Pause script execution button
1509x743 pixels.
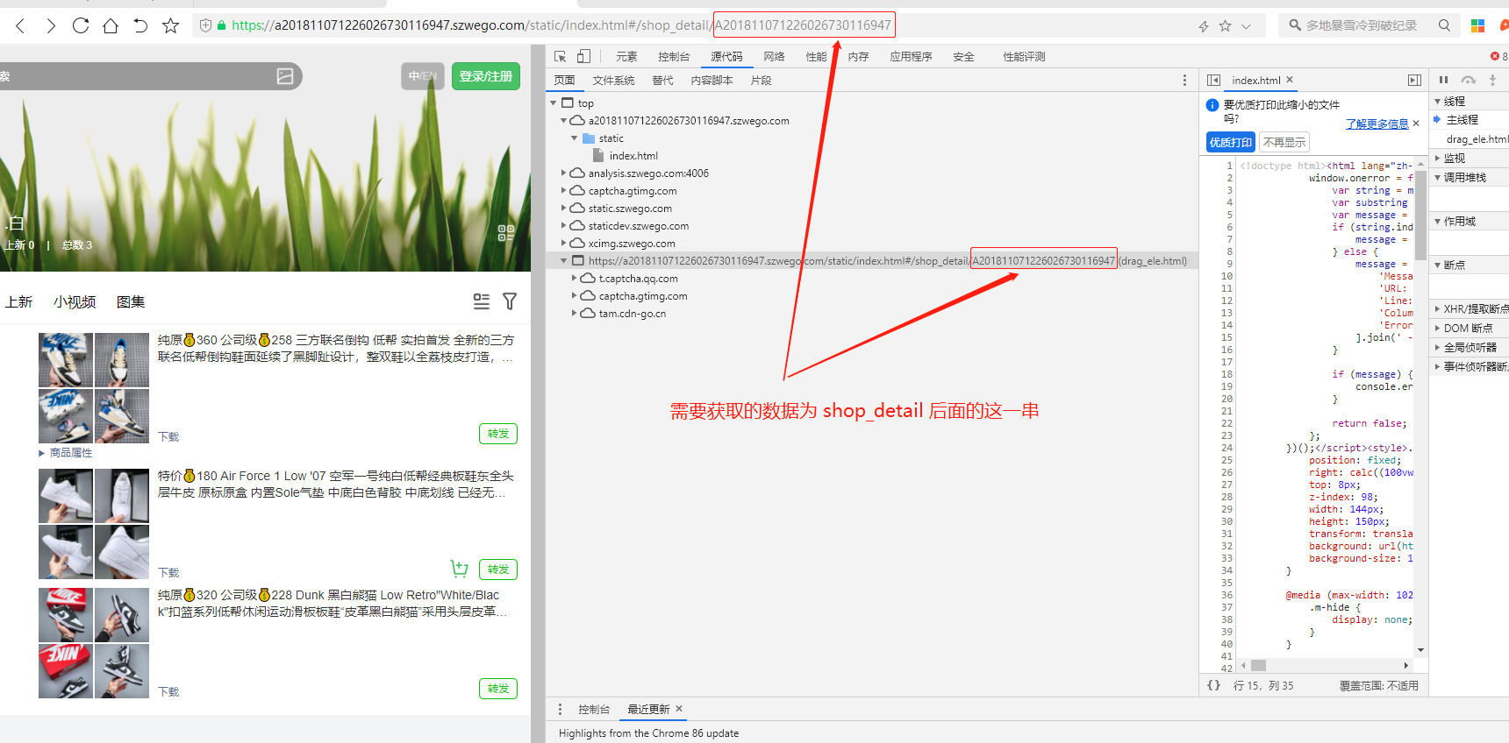(1443, 80)
